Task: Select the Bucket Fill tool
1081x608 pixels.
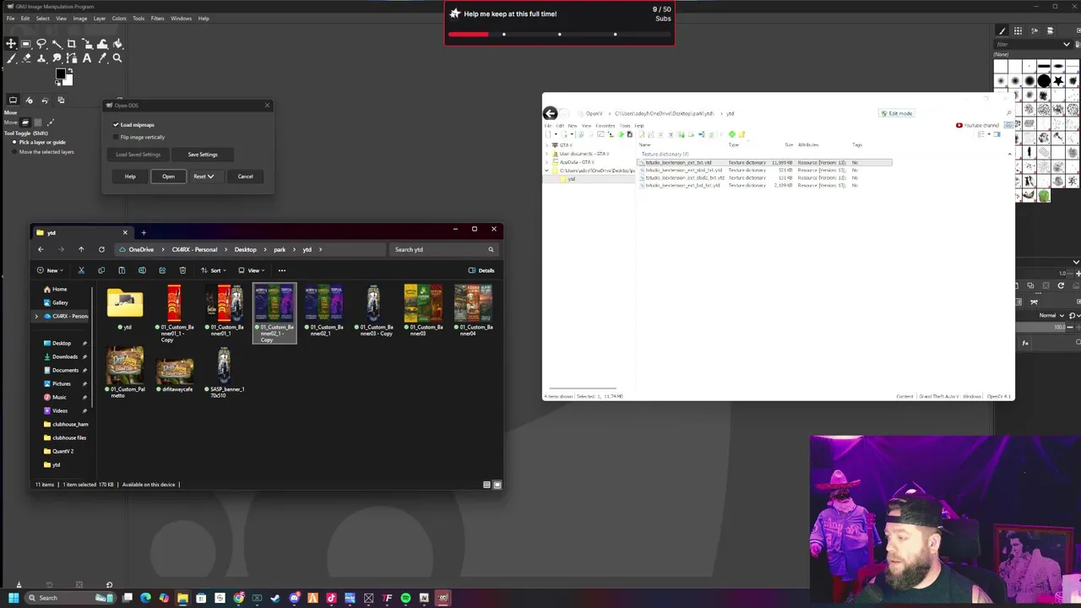Action: point(117,44)
